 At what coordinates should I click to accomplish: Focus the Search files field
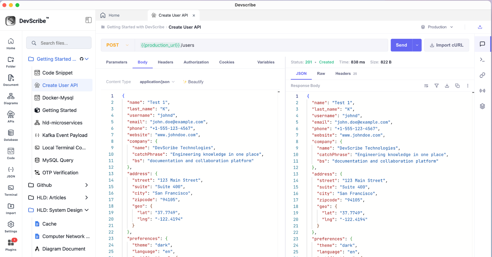click(59, 43)
